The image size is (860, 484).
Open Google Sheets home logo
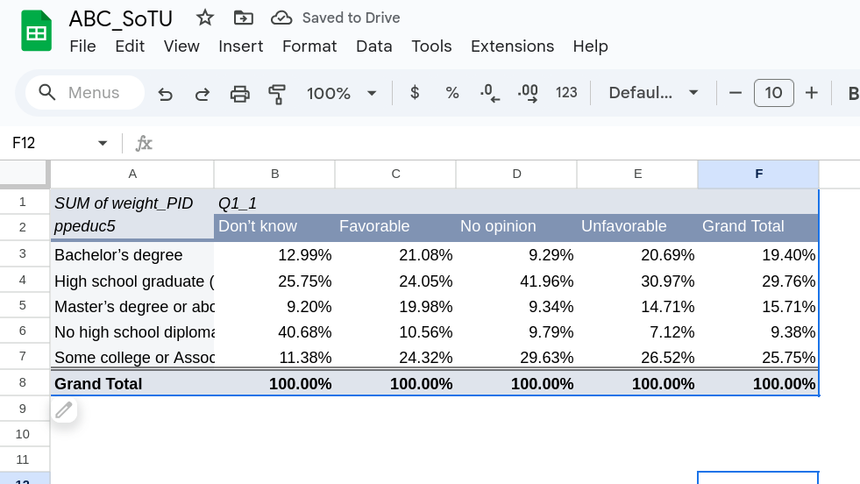pyautogui.click(x=36, y=32)
